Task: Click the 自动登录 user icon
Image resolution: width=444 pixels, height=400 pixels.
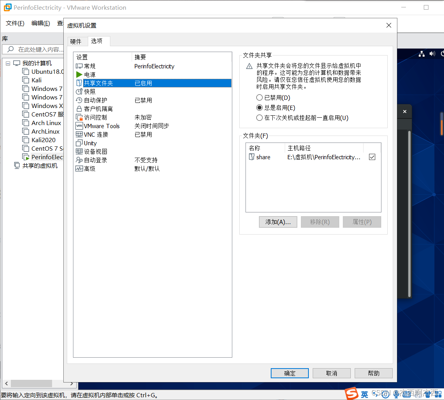Action: coord(79,160)
